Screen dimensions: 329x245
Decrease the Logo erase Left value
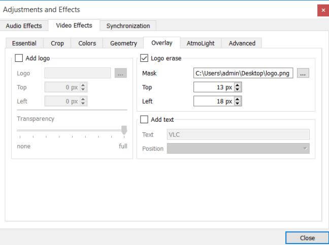pos(238,103)
